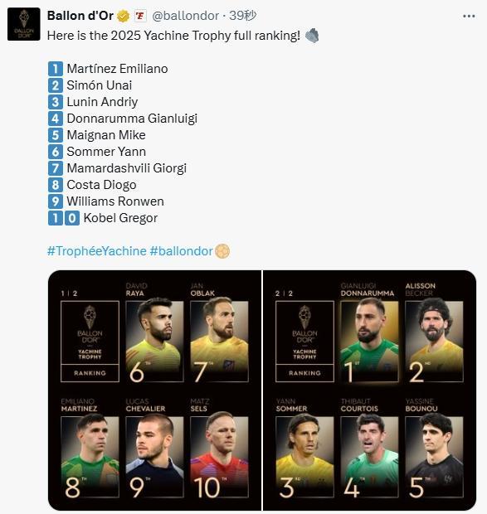The image size is (487, 514).
Task: Open the Ballon d'Or profile avatar
Action: click(23, 24)
